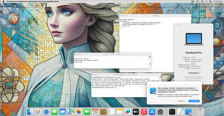Image resolution: width=224 pixels, height=116 pixels.
Task: Switch input source via menu bar A icon
Action: (x=197, y=1)
